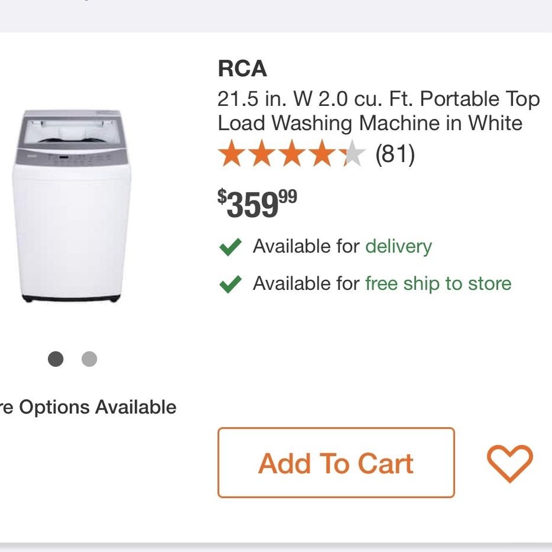Click 'Load Washing Machine in White' title text
Screen dimensions: 552x552
click(x=370, y=123)
